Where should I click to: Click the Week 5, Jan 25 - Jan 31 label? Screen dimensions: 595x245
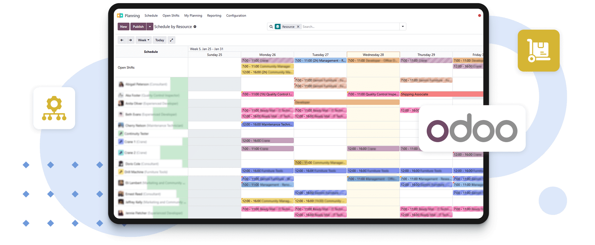pos(207,49)
